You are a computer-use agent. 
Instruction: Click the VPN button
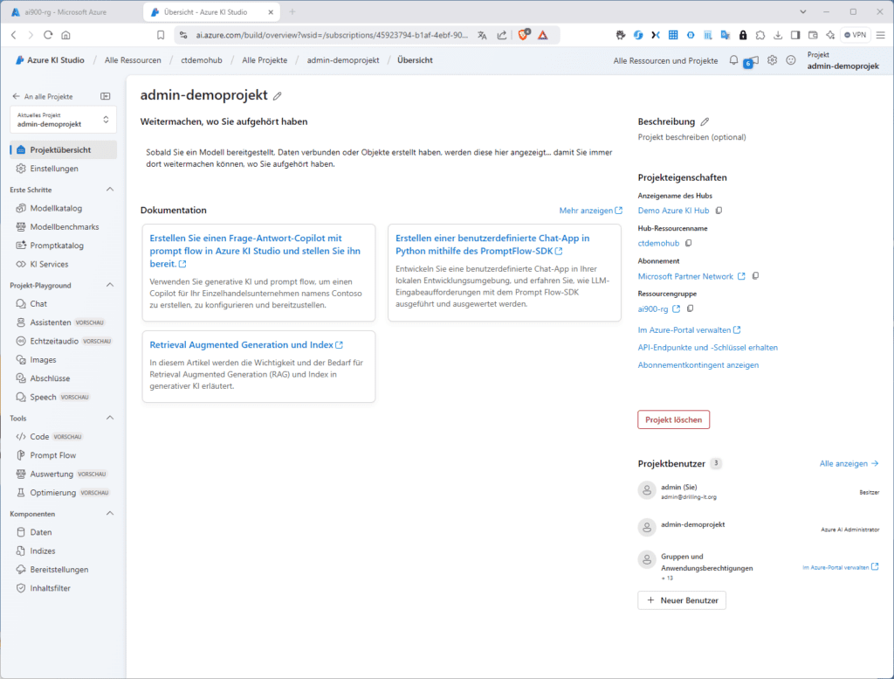(856, 35)
